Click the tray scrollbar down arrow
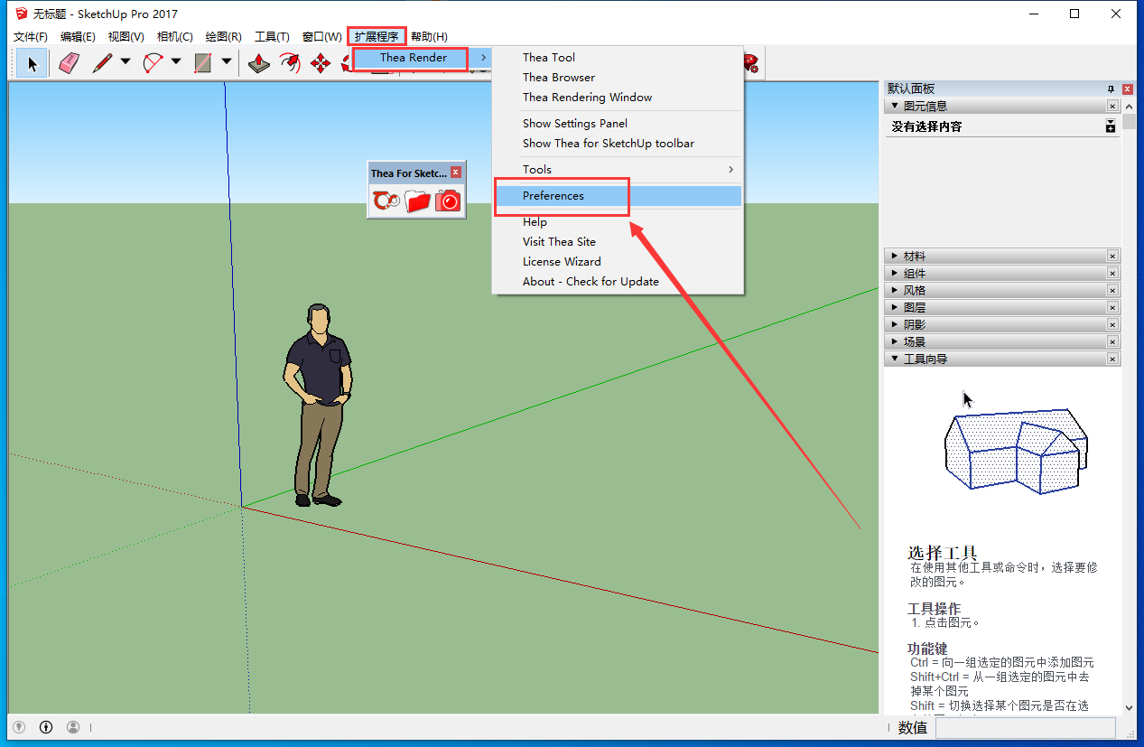 tap(1129, 708)
